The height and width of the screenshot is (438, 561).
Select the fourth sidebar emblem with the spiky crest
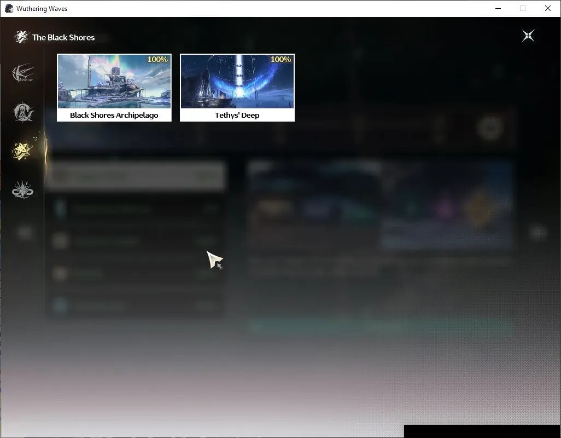pyautogui.click(x=23, y=189)
